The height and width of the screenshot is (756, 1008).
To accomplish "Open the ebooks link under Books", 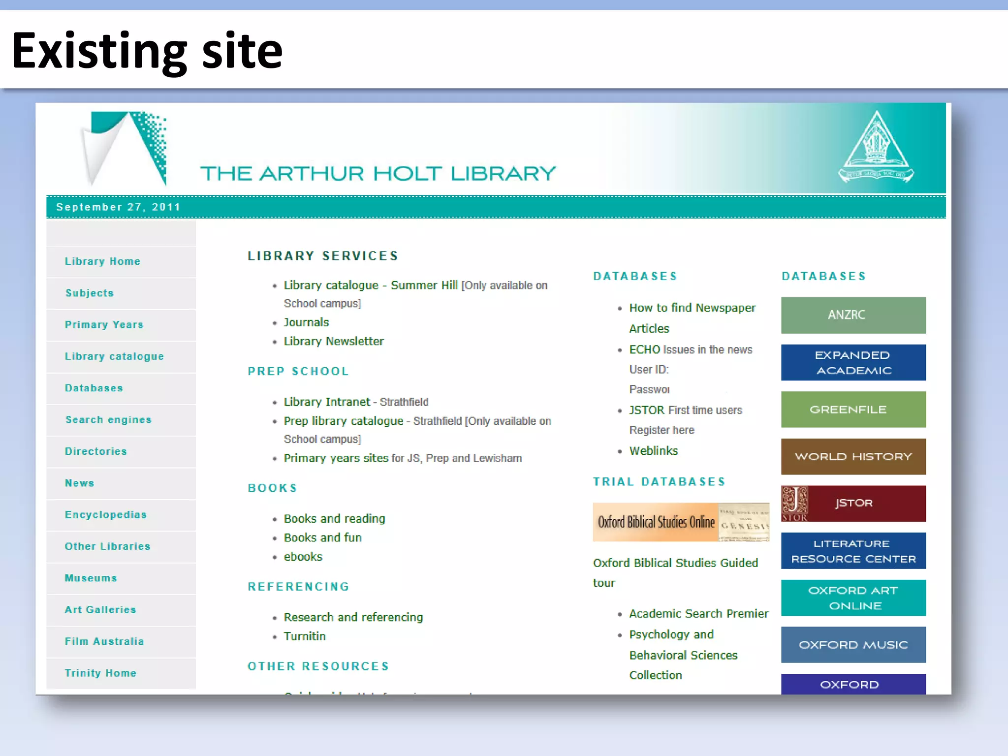I will pos(303,557).
